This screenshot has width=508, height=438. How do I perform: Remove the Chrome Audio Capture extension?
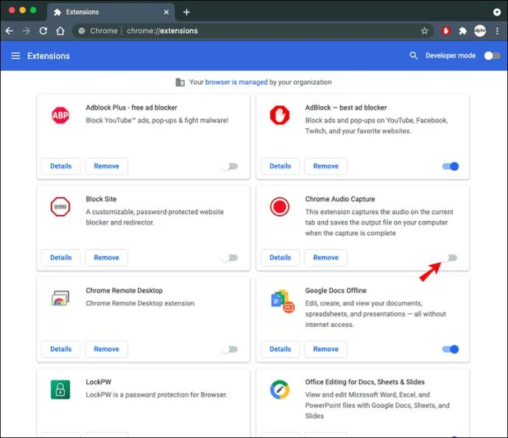[326, 258]
